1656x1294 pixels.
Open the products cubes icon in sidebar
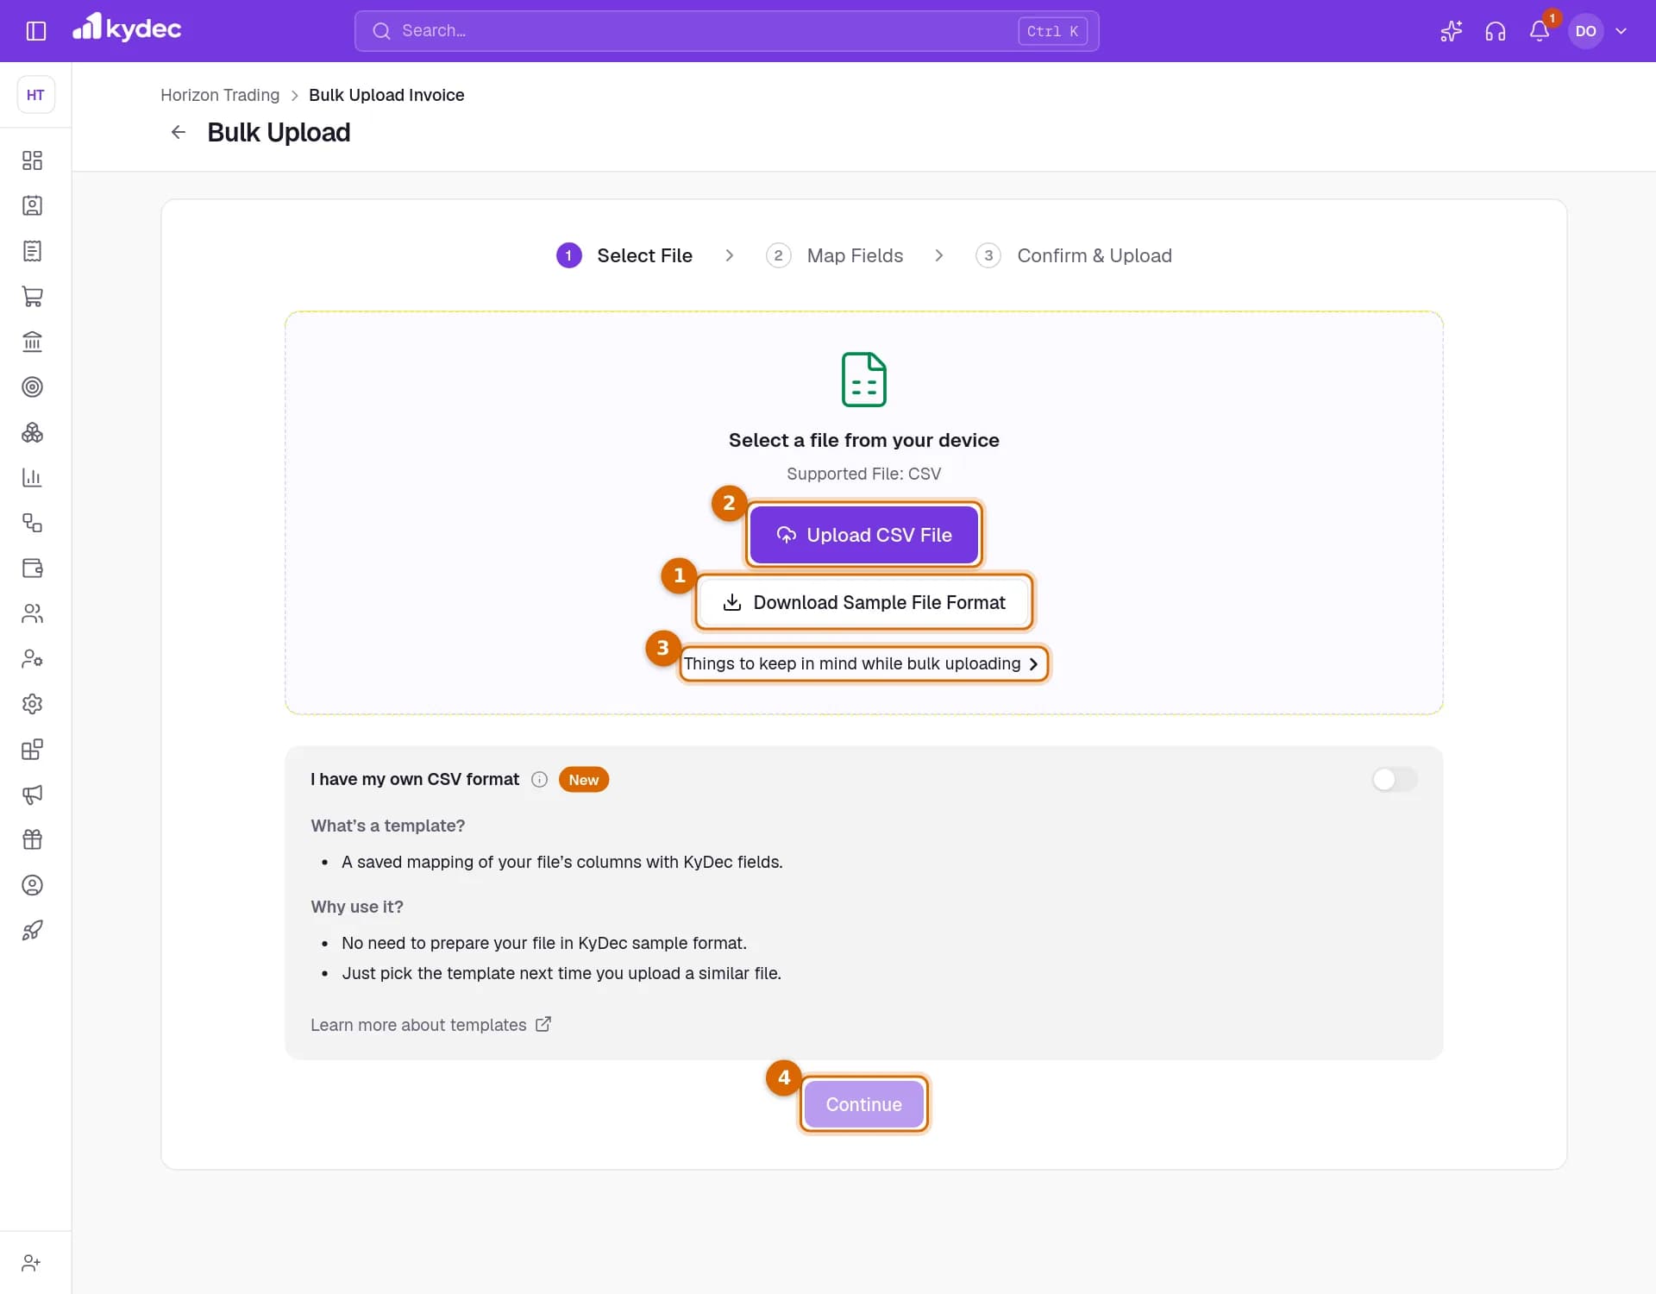(x=32, y=432)
